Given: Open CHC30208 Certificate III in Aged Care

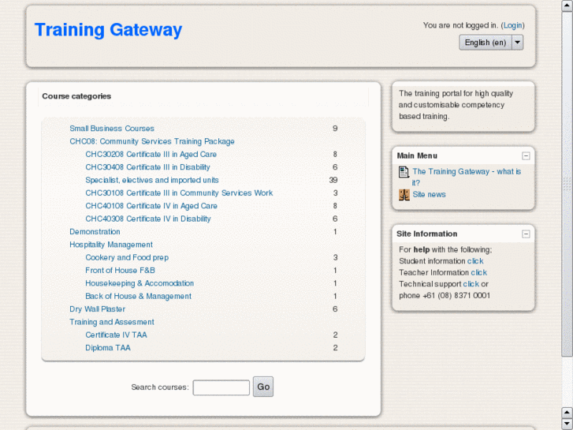Looking at the screenshot, I should [x=151, y=155].
